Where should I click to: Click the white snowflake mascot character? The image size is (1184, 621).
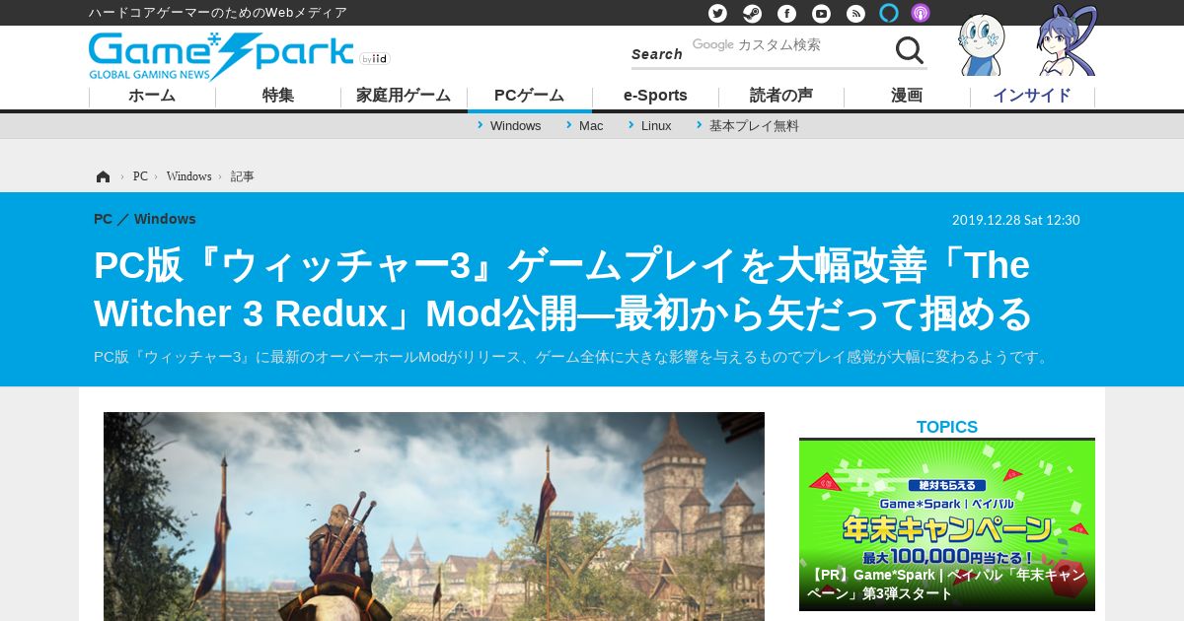click(982, 44)
